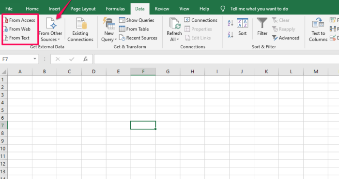The height and width of the screenshot is (179, 339).
Task: Switch to the Formulas tab
Action: [115, 9]
